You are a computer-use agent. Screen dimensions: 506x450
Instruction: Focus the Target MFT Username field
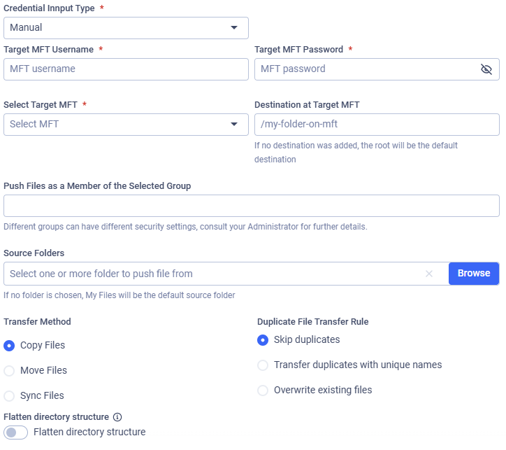coord(126,69)
